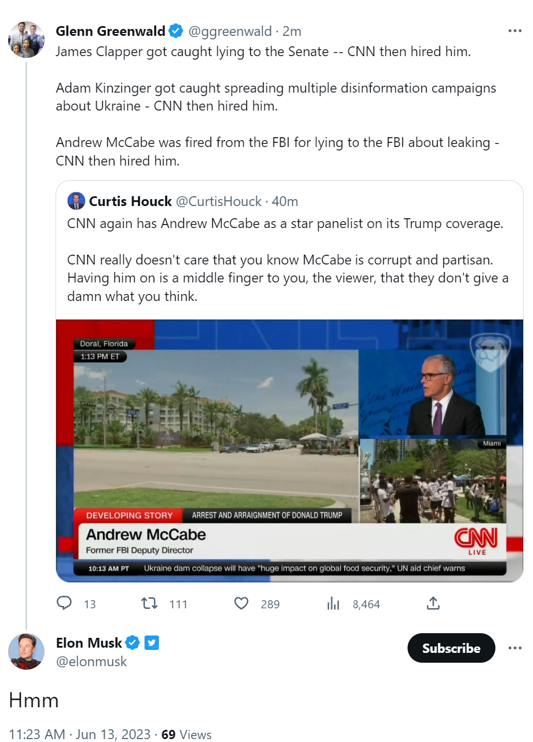
Task: Open the CNN broadcast image in quoted tweet
Action: point(289,450)
